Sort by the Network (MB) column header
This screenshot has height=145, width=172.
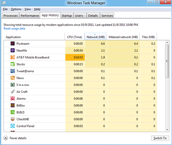[96, 37]
